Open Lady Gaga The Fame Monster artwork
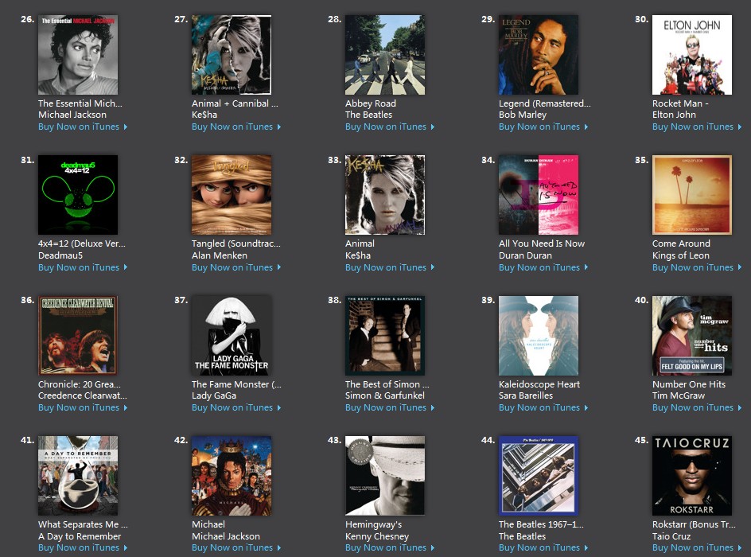751x557 pixels. [x=232, y=336]
